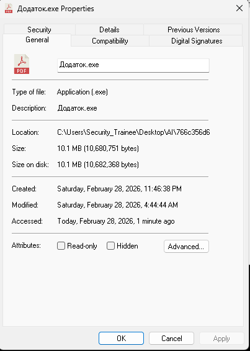
Task: Open the Advanced attributes dialog
Action: click(186, 247)
